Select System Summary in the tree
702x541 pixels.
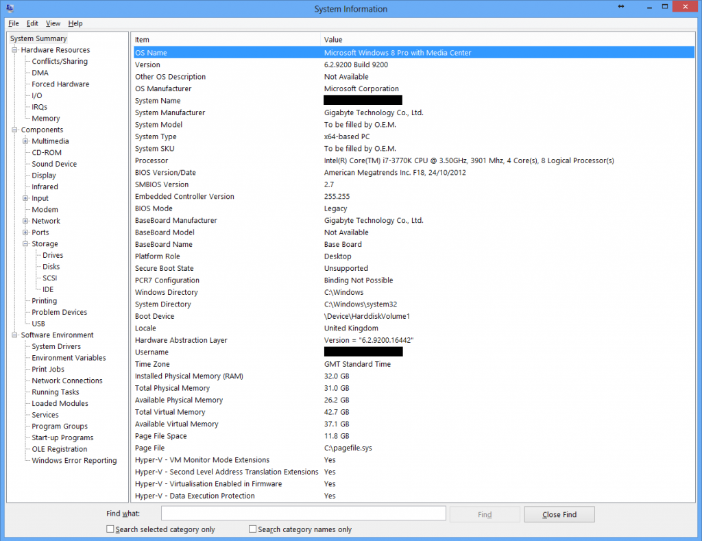(x=38, y=38)
